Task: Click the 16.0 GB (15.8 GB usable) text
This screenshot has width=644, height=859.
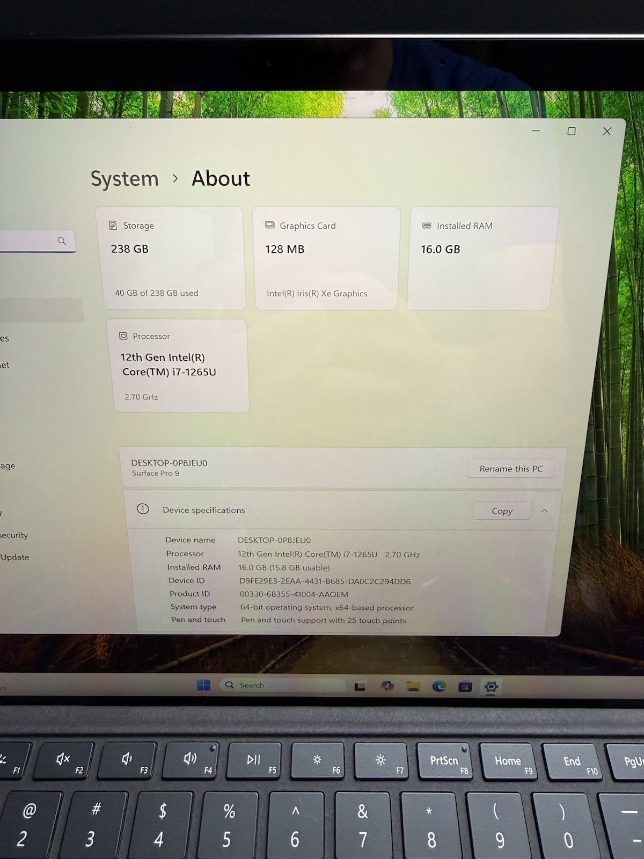Action: [x=284, y=567]
